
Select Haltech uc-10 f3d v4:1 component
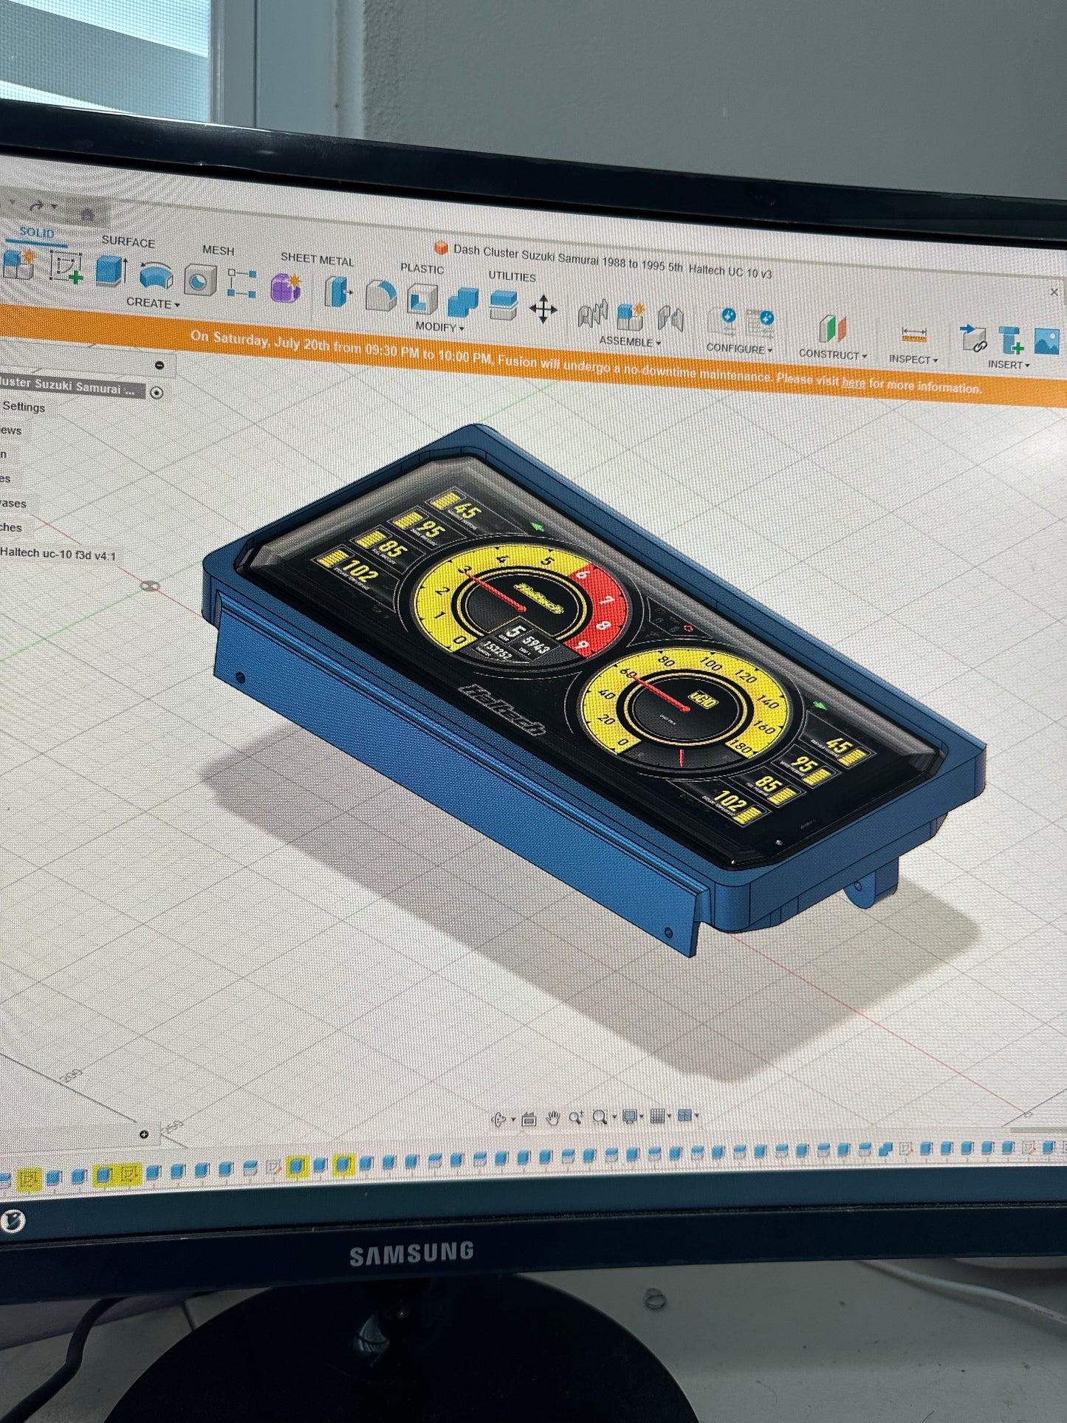click(58, 554)
